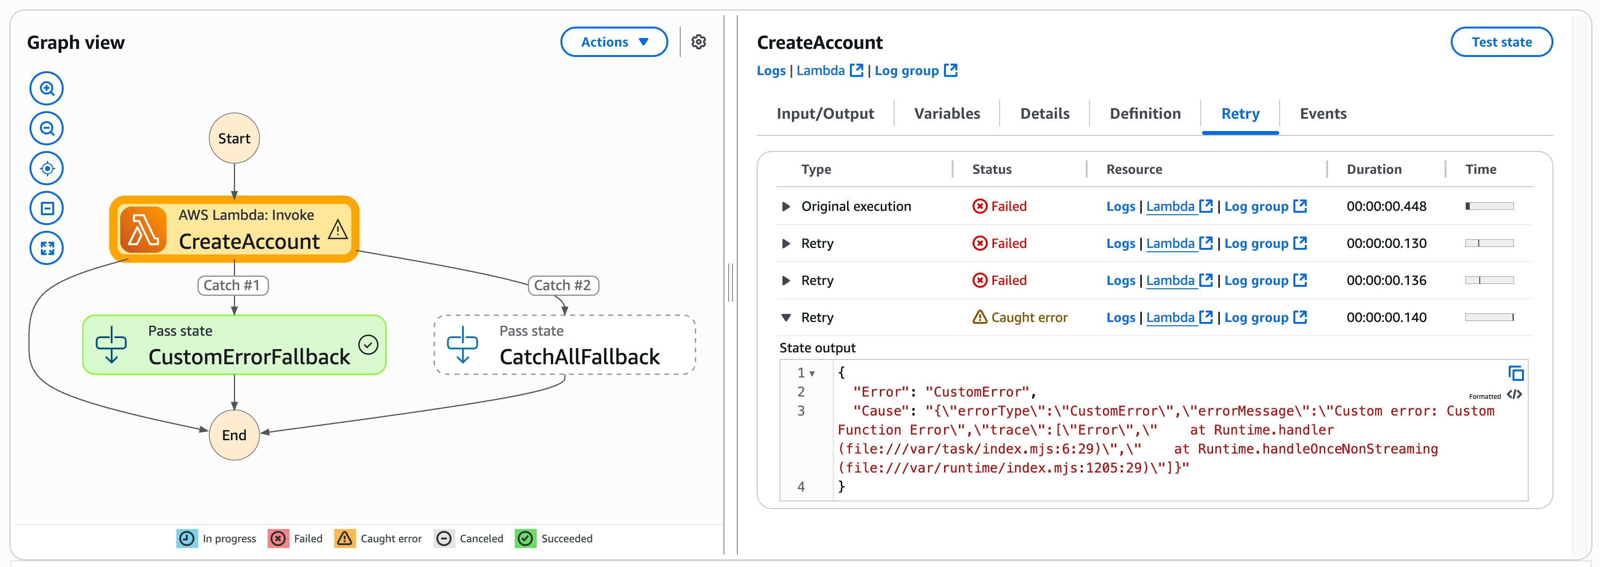This screenshot has width=1600, height=567.
Task: Open fullscreen mode for the graph view
Action: click(47, 247)
